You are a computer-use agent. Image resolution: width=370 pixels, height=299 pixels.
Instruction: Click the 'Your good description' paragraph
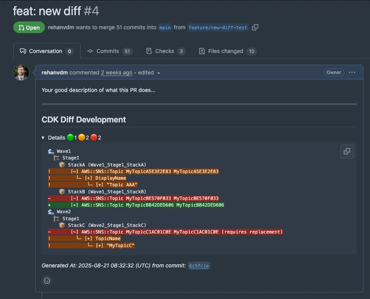(x=98, y=90)
